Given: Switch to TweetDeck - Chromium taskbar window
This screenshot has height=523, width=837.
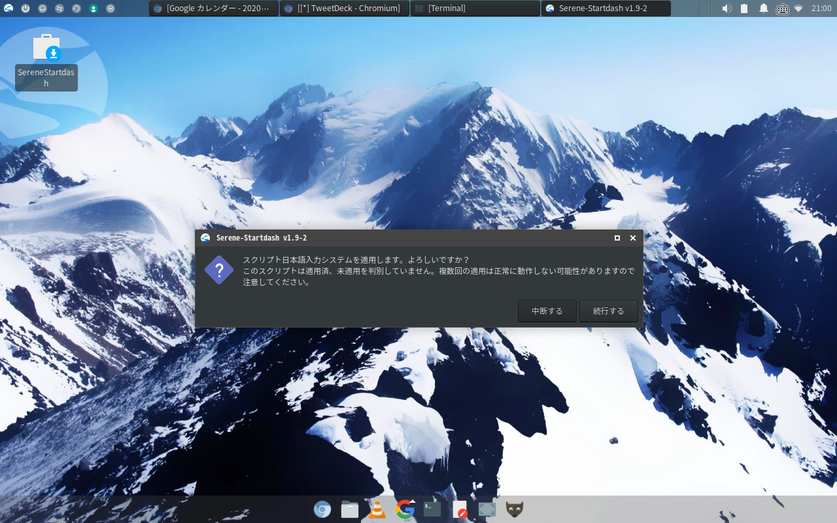Looking at the screenshot, I should tap(345, 8).
